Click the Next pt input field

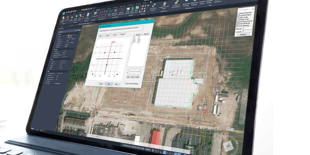point(248,28)
